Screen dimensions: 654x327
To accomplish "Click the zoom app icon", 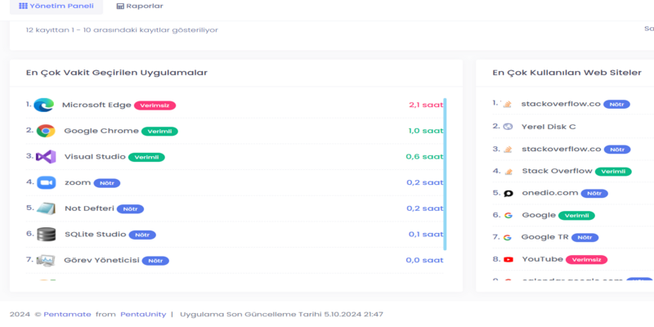I will click(46, 182).
